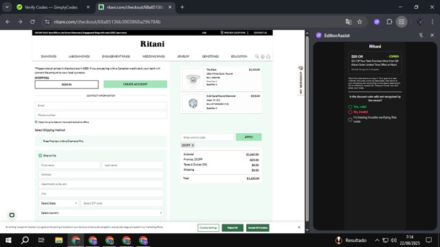Click the translate page icon
The height and width of the screenshot is (247, 440).
coord(349,22)
